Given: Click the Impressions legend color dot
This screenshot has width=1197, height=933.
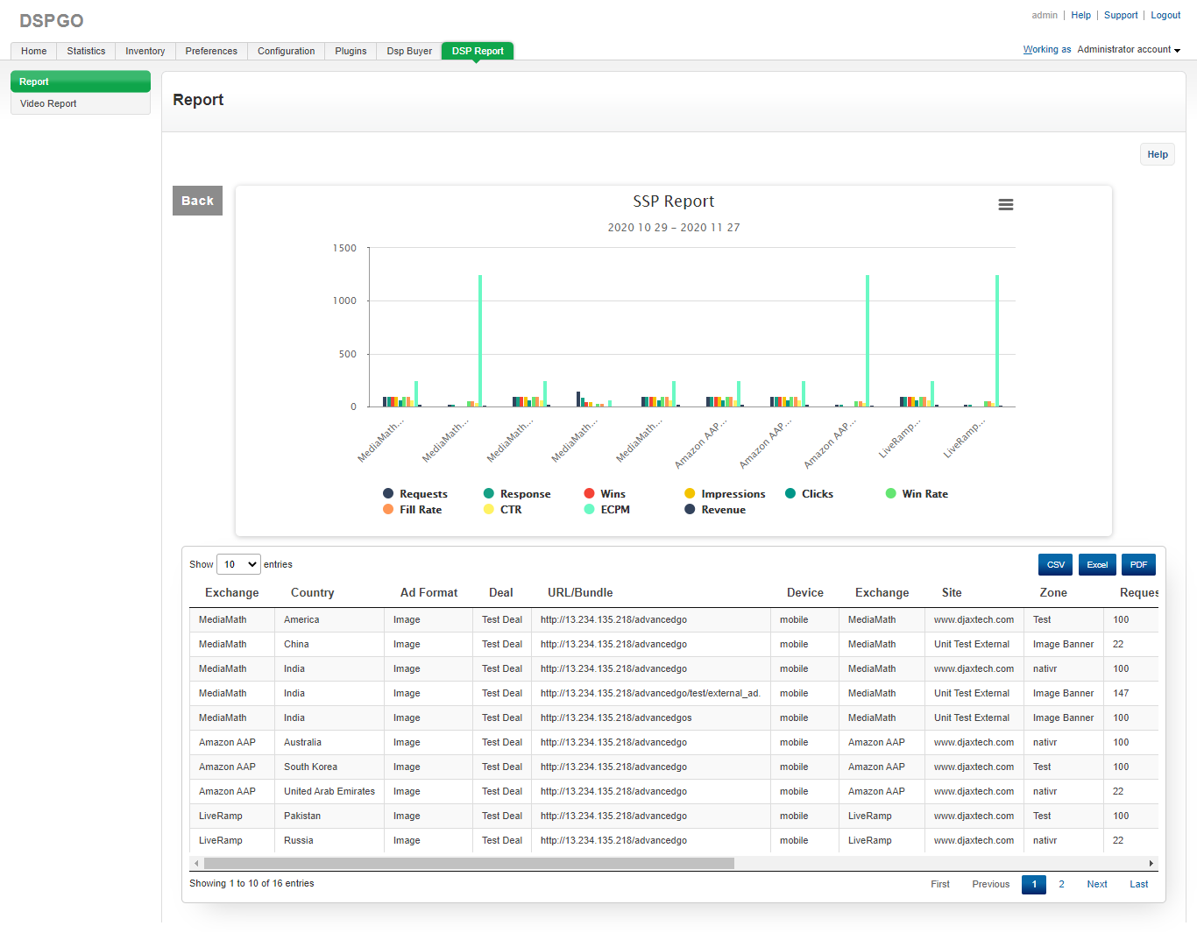Looking at the screenshot, I should point(690,494).
